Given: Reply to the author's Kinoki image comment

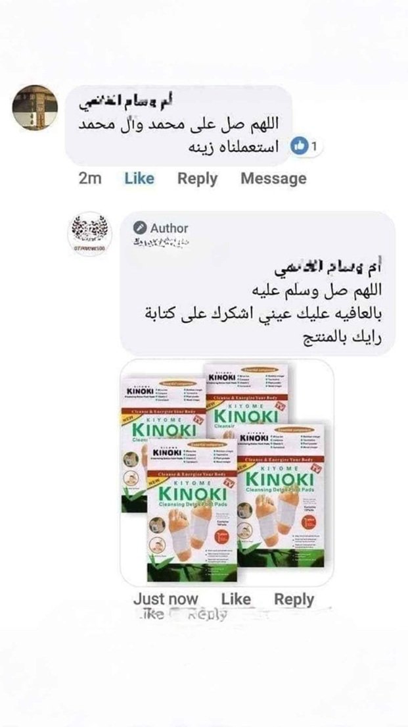Looking at the screenshot, I should [294, 599].
